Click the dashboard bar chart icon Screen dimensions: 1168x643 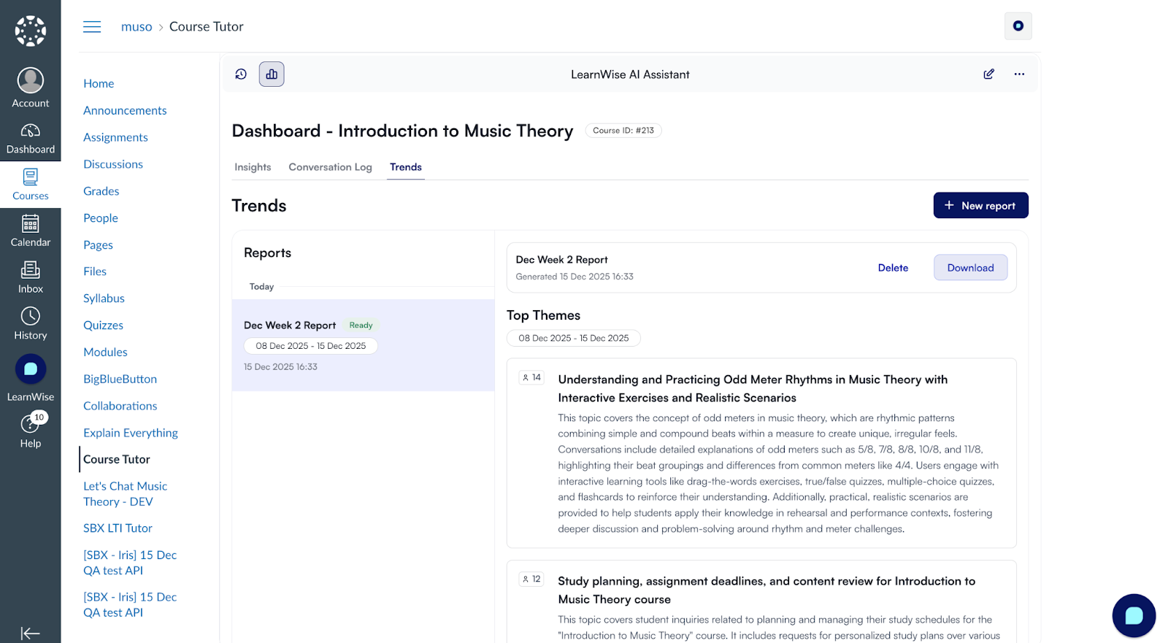(272, 74)
